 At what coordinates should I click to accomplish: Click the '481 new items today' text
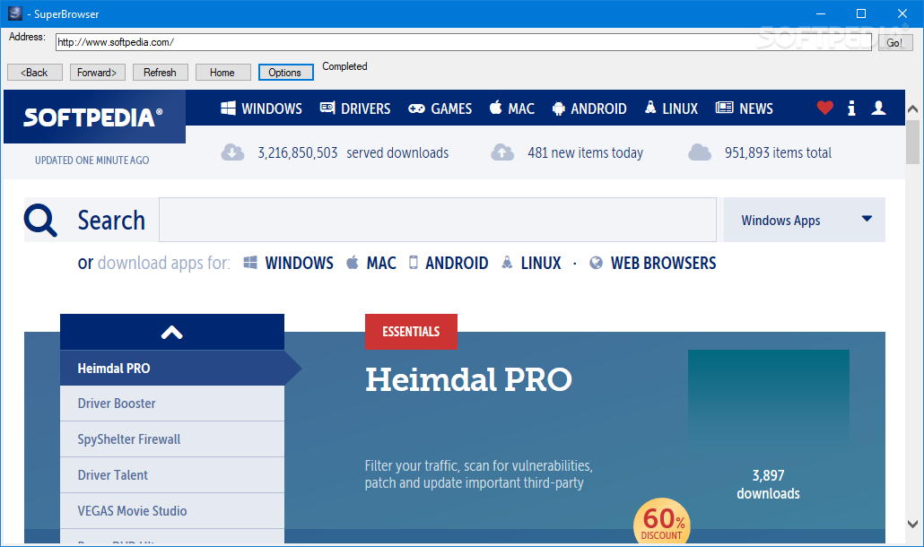[x=585, y=153]
